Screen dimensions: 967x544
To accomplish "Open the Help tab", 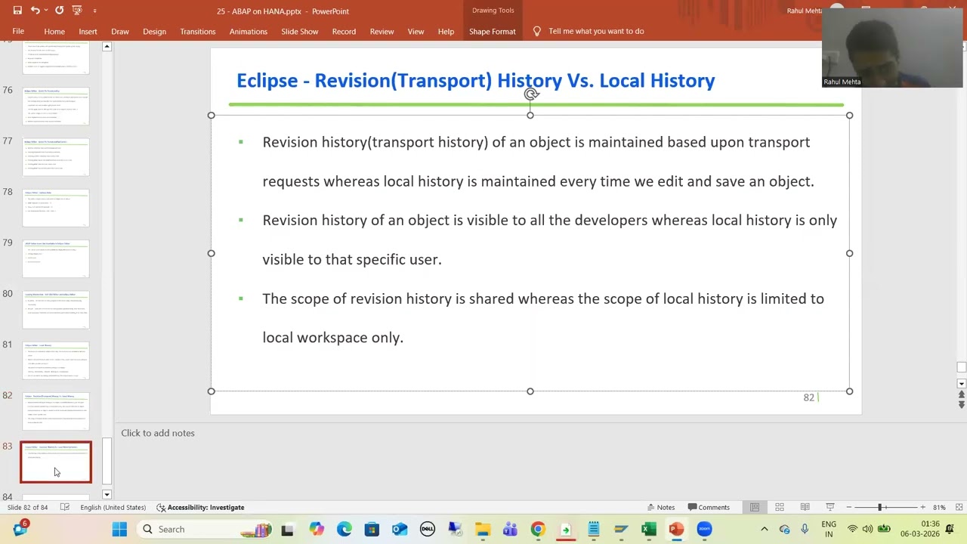I will coord(446,31).
